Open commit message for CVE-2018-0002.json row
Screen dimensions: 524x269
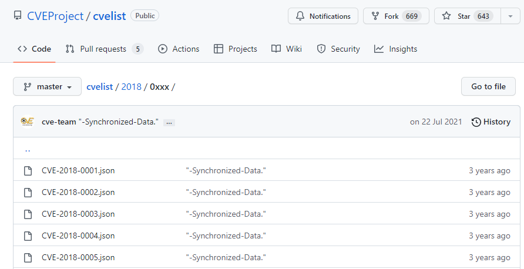click(226, 193)
